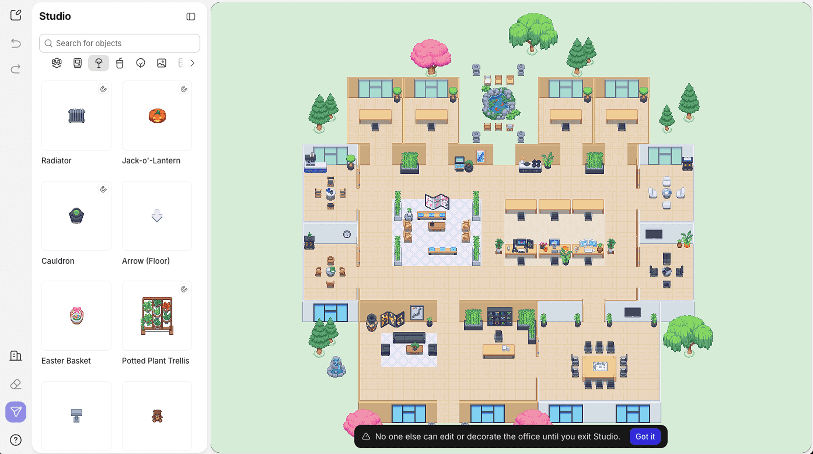Select the arcade machine by the blue painting
This screenshot has width=813, height=454.
(x=459, y=164)
